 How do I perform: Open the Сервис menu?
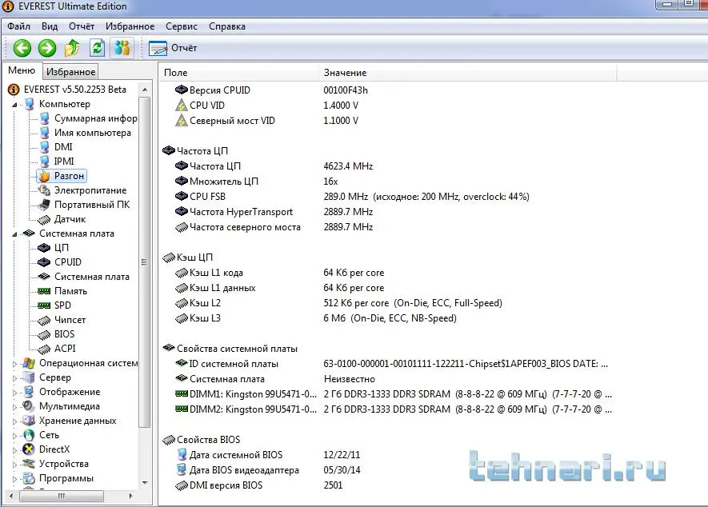182,26
